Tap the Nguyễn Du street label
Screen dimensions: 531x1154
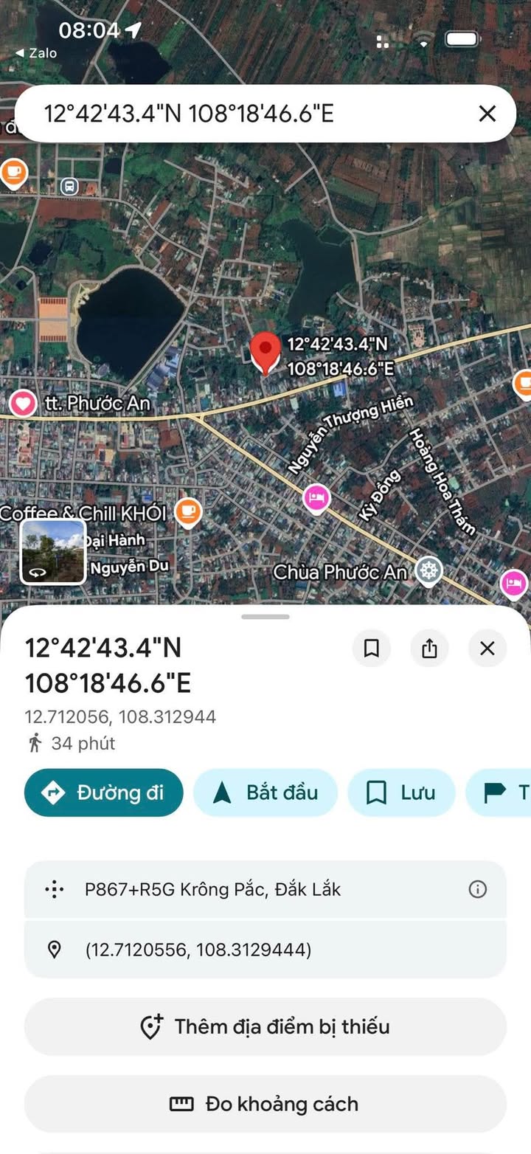coord(130,567)
